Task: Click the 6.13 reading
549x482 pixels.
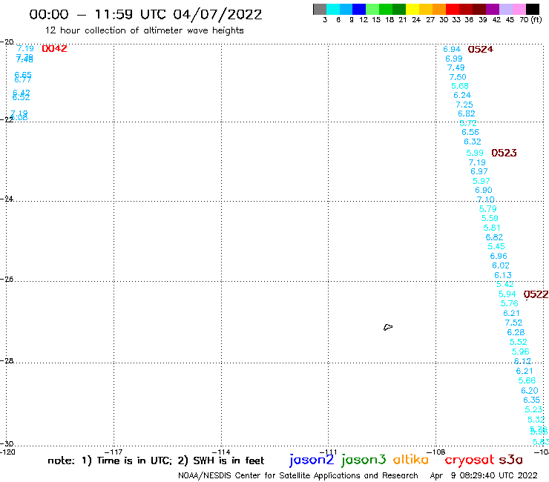Action: tap(503, 275)
